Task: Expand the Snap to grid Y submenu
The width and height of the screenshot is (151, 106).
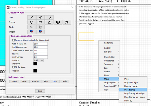Action: click(x=109, y=86)
